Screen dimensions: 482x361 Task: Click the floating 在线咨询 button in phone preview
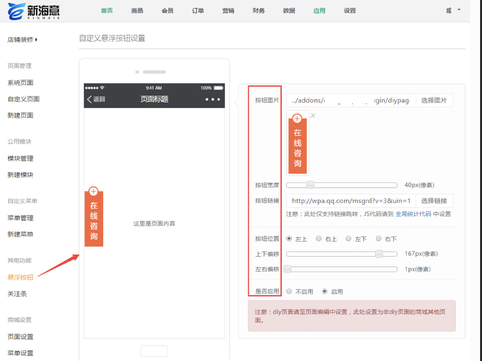[94, 217]
